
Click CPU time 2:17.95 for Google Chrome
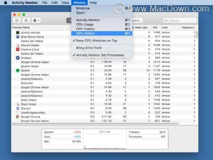[x=106, y=117]
